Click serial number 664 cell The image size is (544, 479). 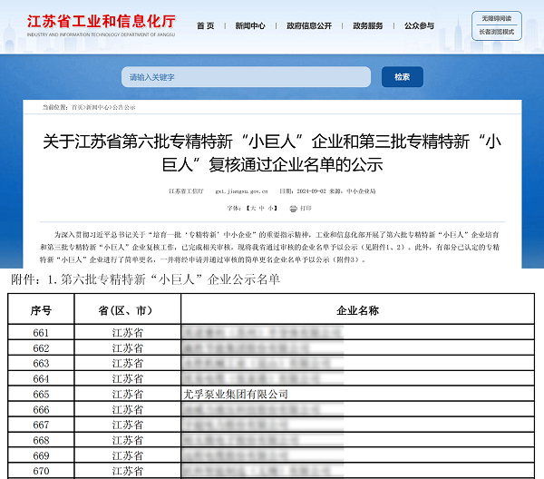click(x=41, y=378)
